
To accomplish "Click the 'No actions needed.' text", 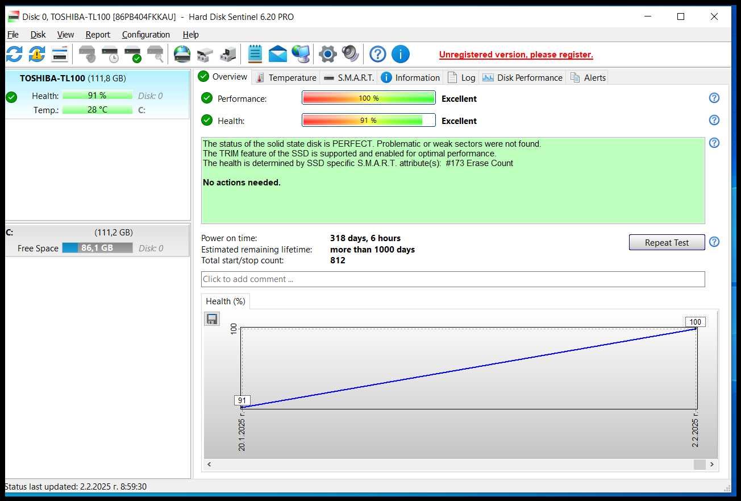I will point(242,183).
